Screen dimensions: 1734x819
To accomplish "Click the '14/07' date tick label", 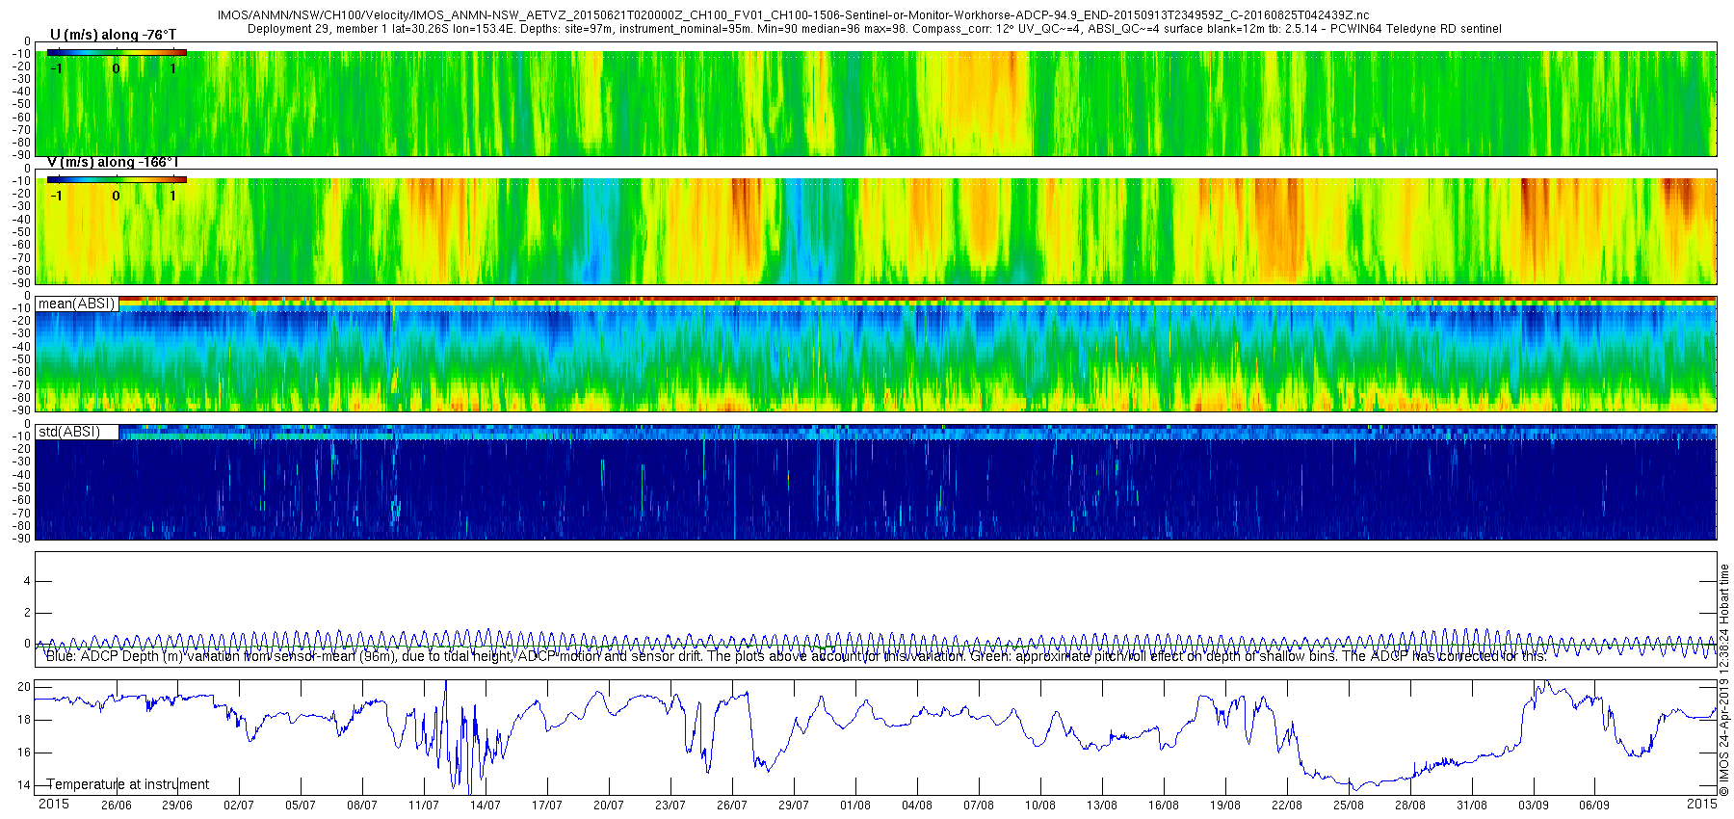I will [x=486, y=806].
